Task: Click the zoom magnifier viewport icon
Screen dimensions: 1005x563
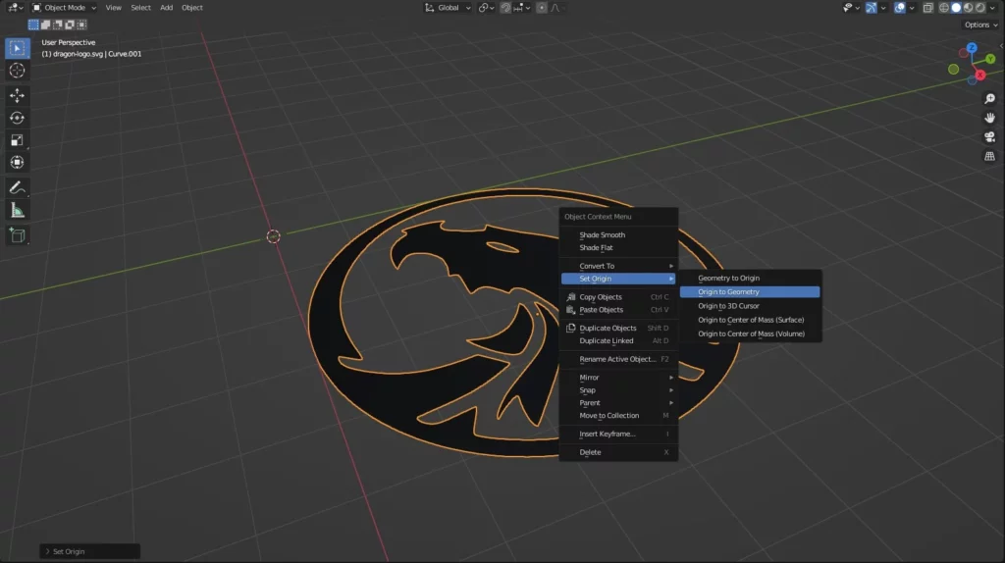Action: tap(989, 99)
